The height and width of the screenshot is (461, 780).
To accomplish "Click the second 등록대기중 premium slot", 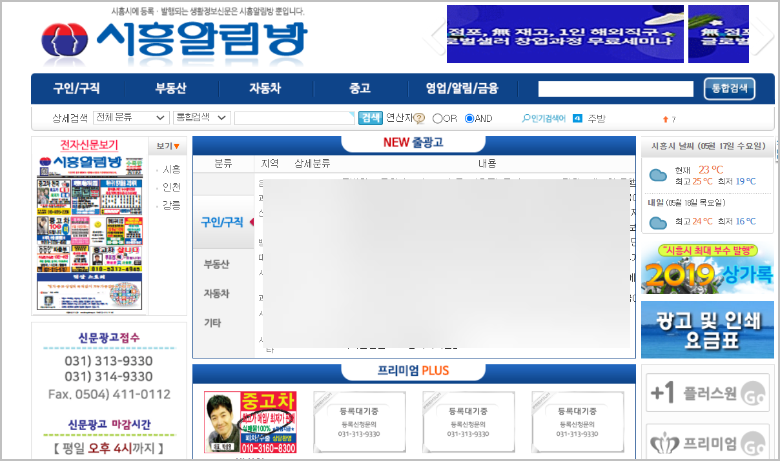I will (469, 422).
